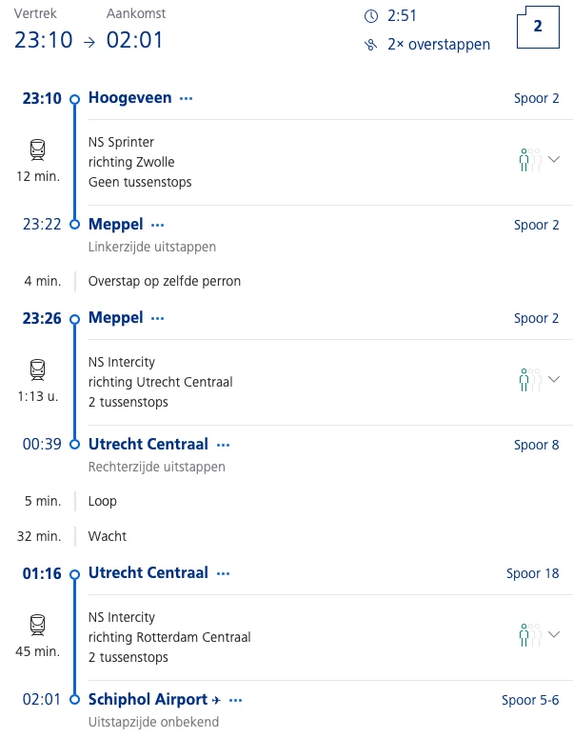Expand NS Sprinter richting Zwolle details
573x738 pixels.
click(555, 160)
